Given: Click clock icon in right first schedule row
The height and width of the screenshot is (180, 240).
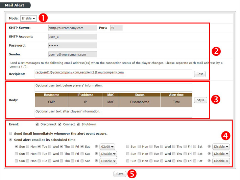Looking at the screenshot, I should tap(209, 146).
